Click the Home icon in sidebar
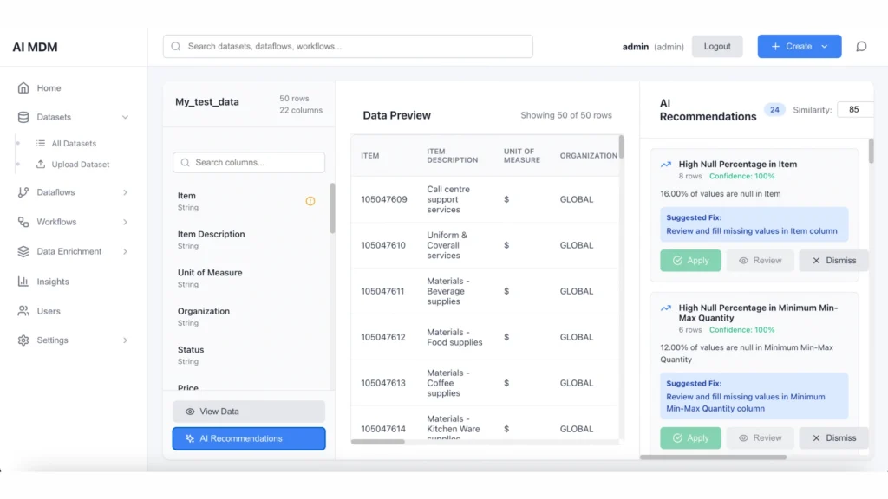888x499 pixels. [x=23, y=88]
